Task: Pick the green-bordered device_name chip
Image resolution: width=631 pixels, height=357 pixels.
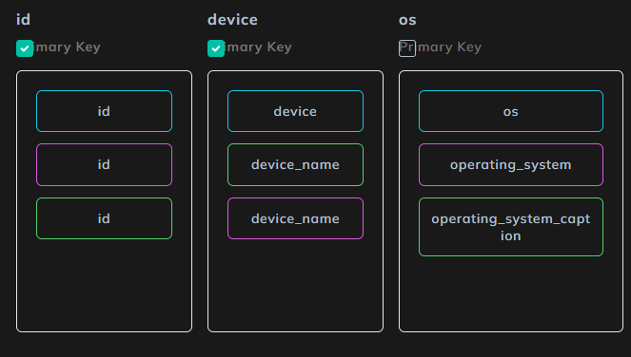Action: pyautogui.click(x=295, y=164)
